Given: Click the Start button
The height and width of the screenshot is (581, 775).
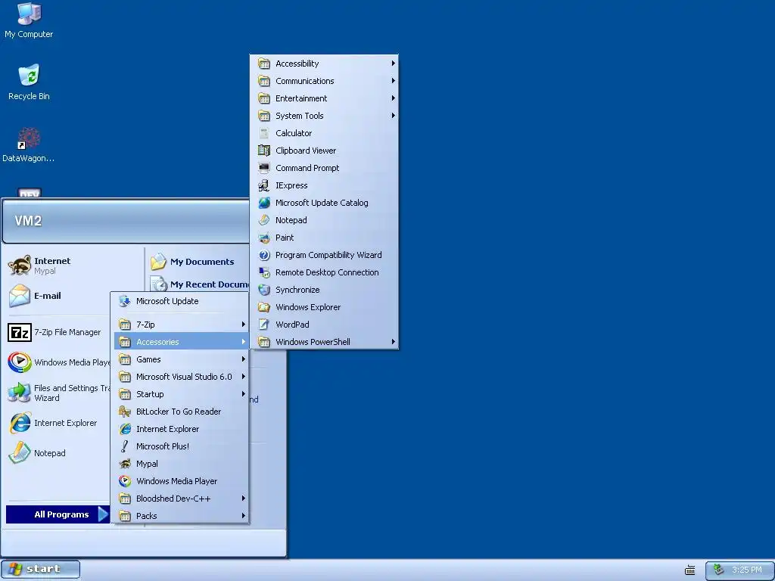Looking at the screenshot, I should click(40, 569).
